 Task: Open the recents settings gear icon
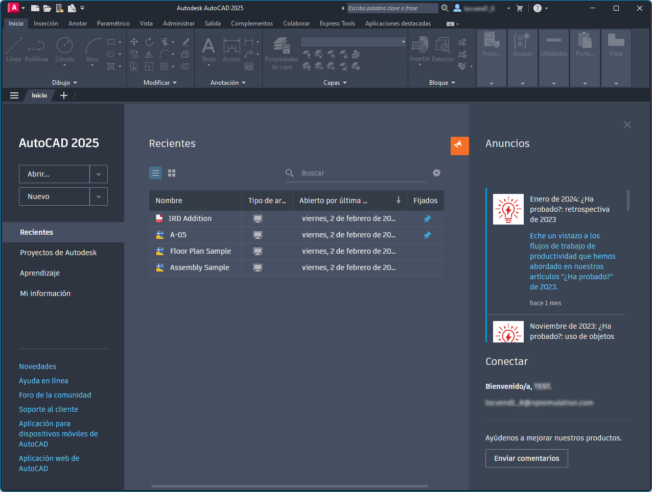436,173
